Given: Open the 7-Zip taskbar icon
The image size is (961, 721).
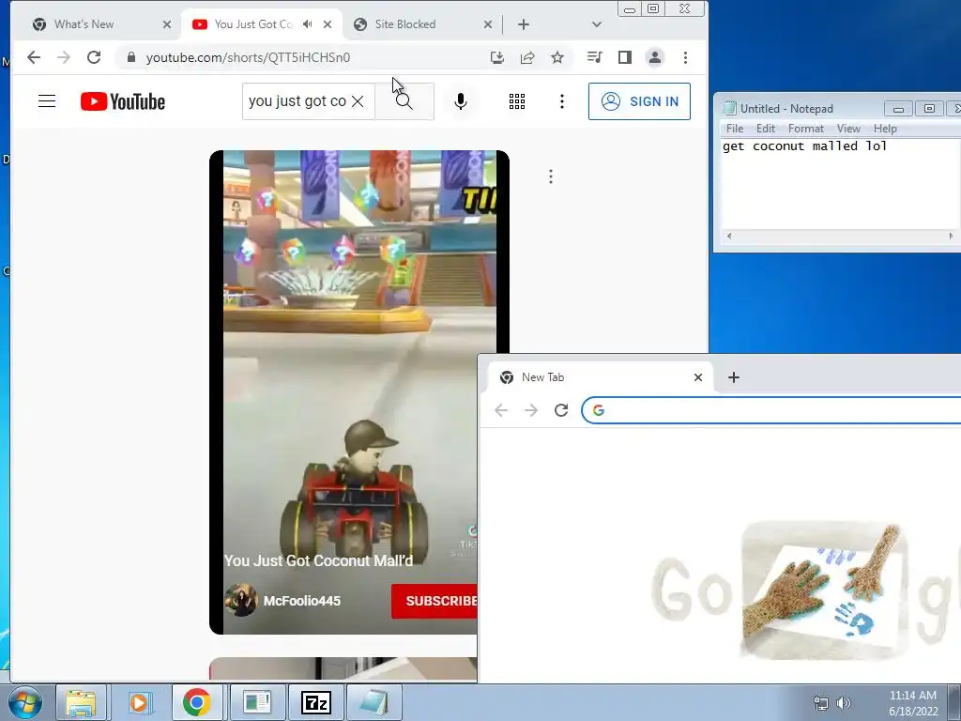Looking at the screenshot, I should tap(316, 702).
